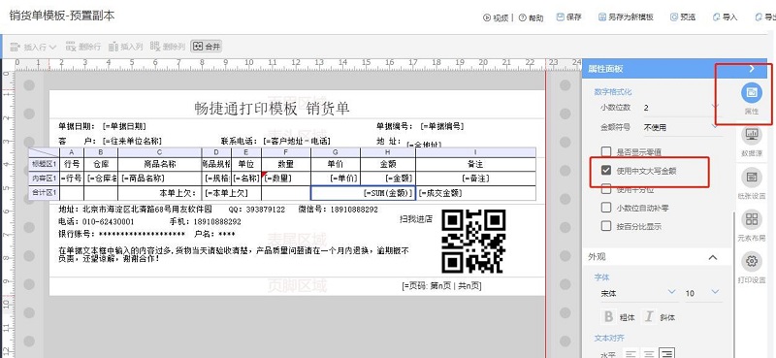Open the 元素布局 element layout panel
The width and height of the screenshot is (776, 358).
pyautogui.click(x=751, y=219)
